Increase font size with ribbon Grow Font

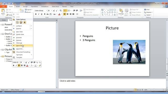(54, 10)
